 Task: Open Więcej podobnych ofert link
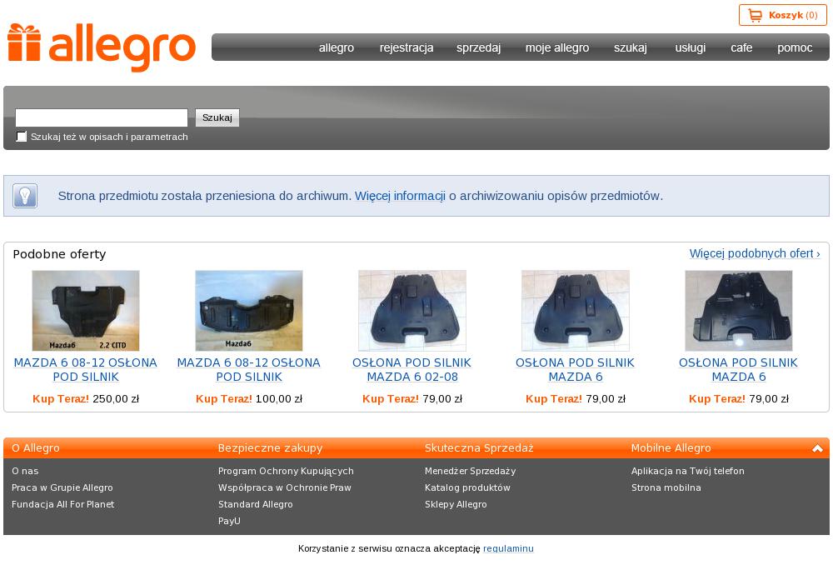[755, 253]
